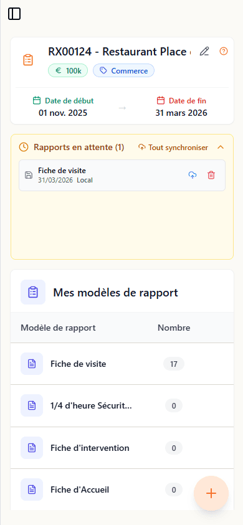Click document icon for Fiche d'intervention
Image resolution: width=243 pixels, height=525 pixels.
[x=32, y=448]
